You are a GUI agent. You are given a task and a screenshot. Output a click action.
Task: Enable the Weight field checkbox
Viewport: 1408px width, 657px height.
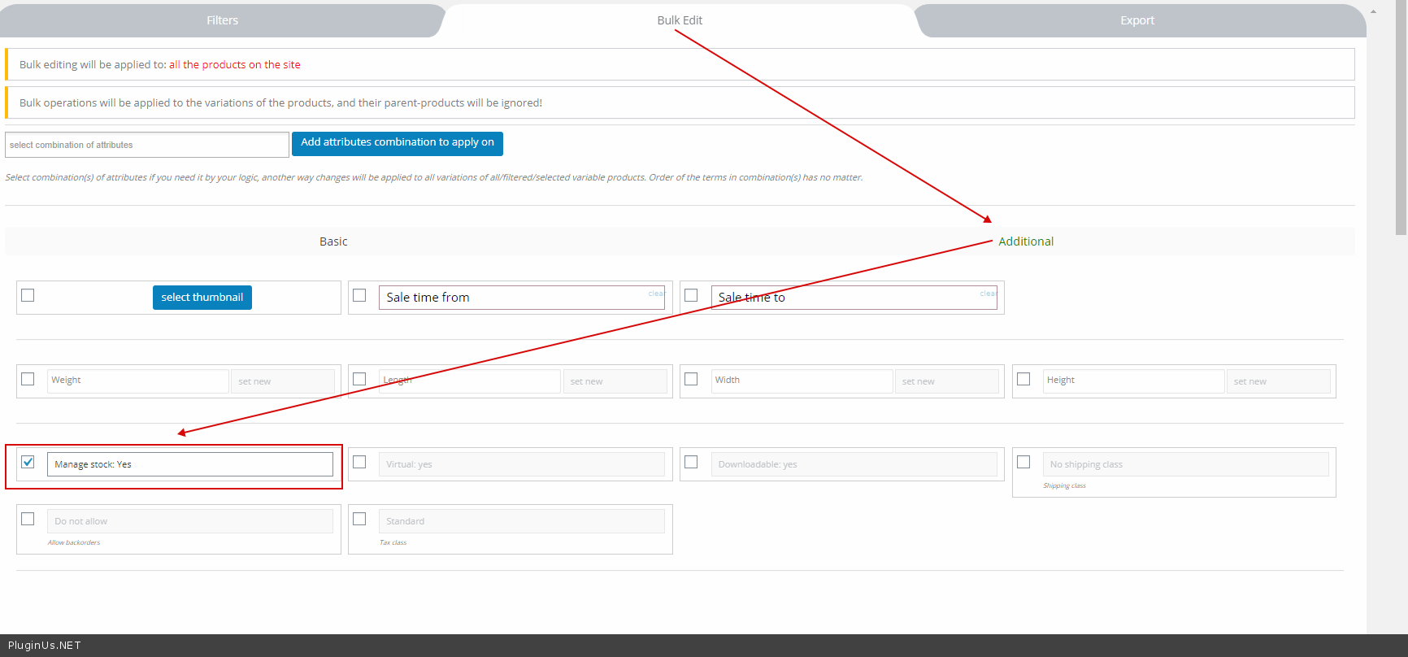[28, 379]
